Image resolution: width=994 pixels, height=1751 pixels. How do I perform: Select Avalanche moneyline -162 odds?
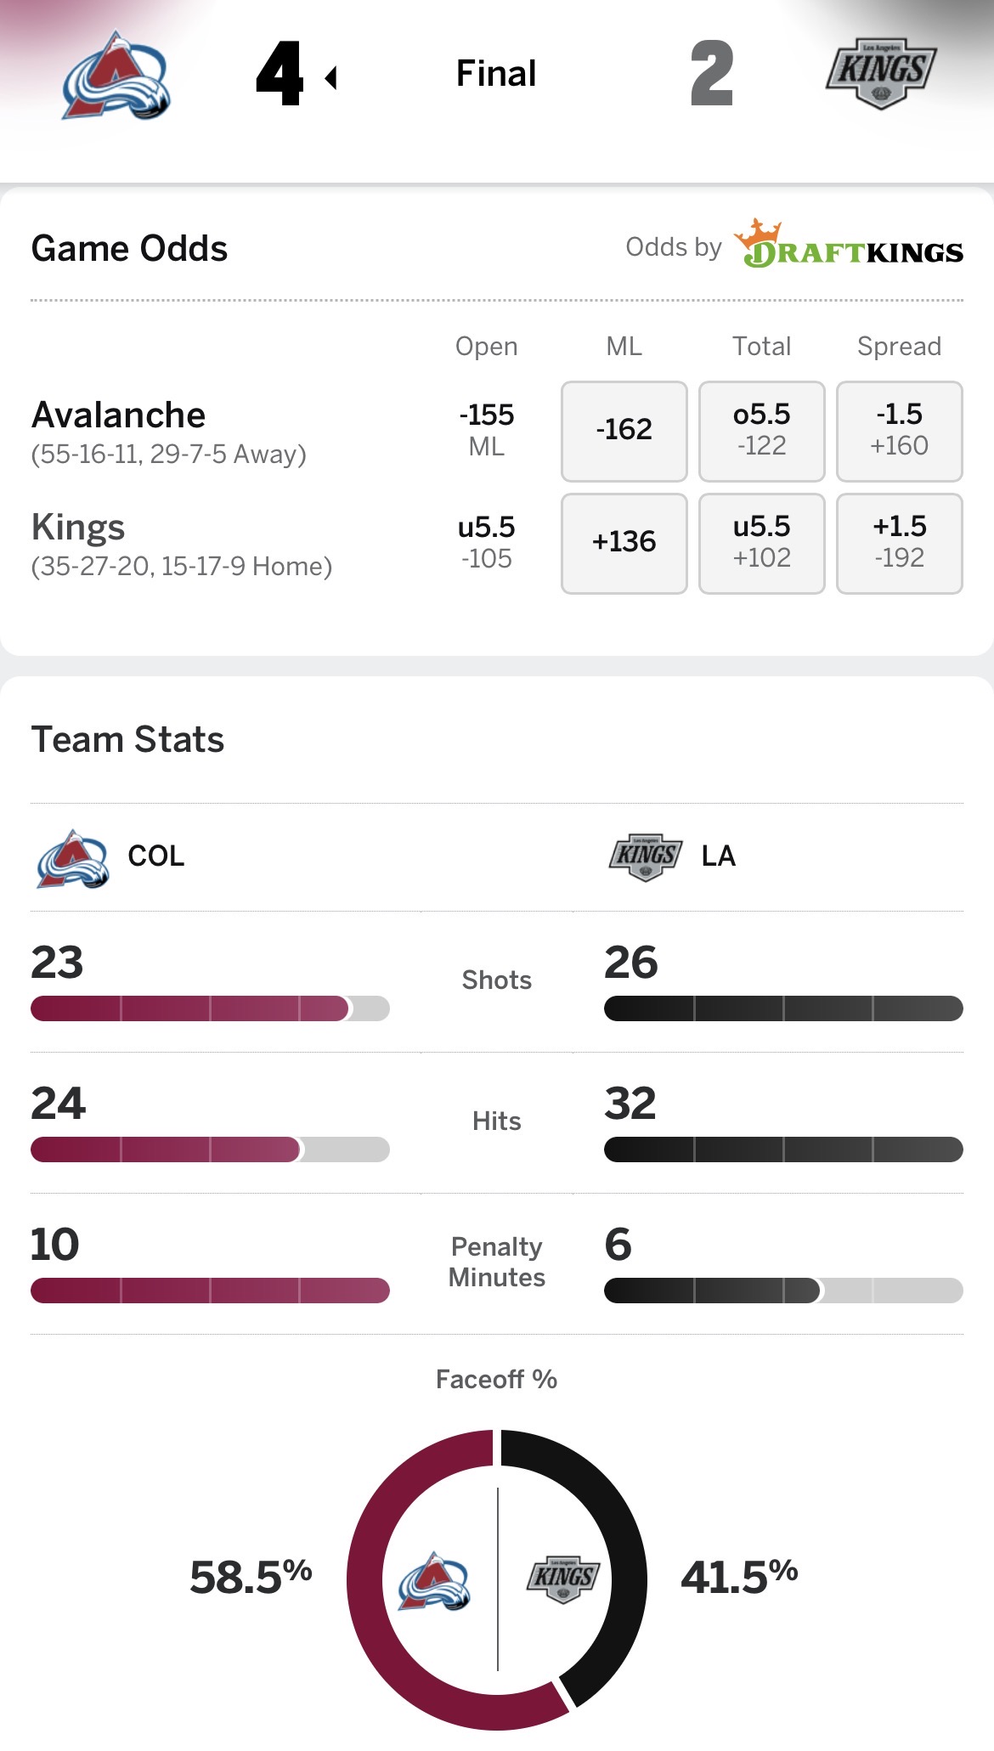[624, 431]
